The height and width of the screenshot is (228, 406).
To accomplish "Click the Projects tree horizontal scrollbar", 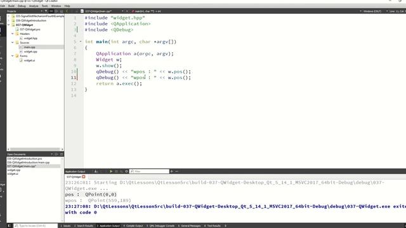I will pos(36,149).
